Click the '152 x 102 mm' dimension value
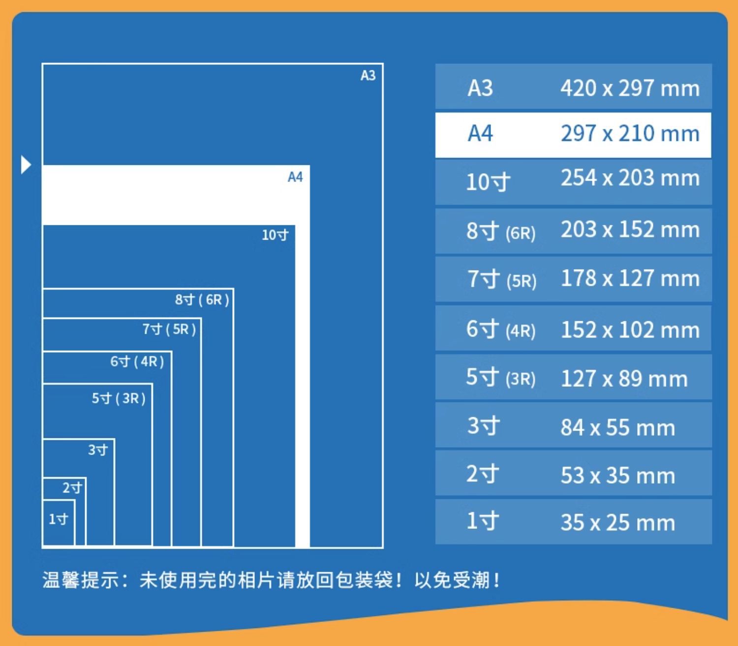The height and width of the screenshot is (646, 738). [x=630, y=330]
